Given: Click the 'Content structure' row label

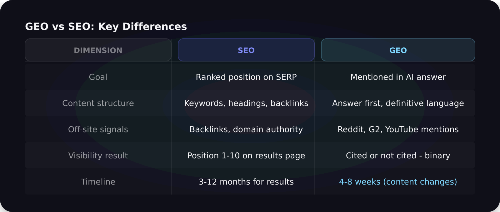Looking at the screenshot, I should click(x=98, y=103).
